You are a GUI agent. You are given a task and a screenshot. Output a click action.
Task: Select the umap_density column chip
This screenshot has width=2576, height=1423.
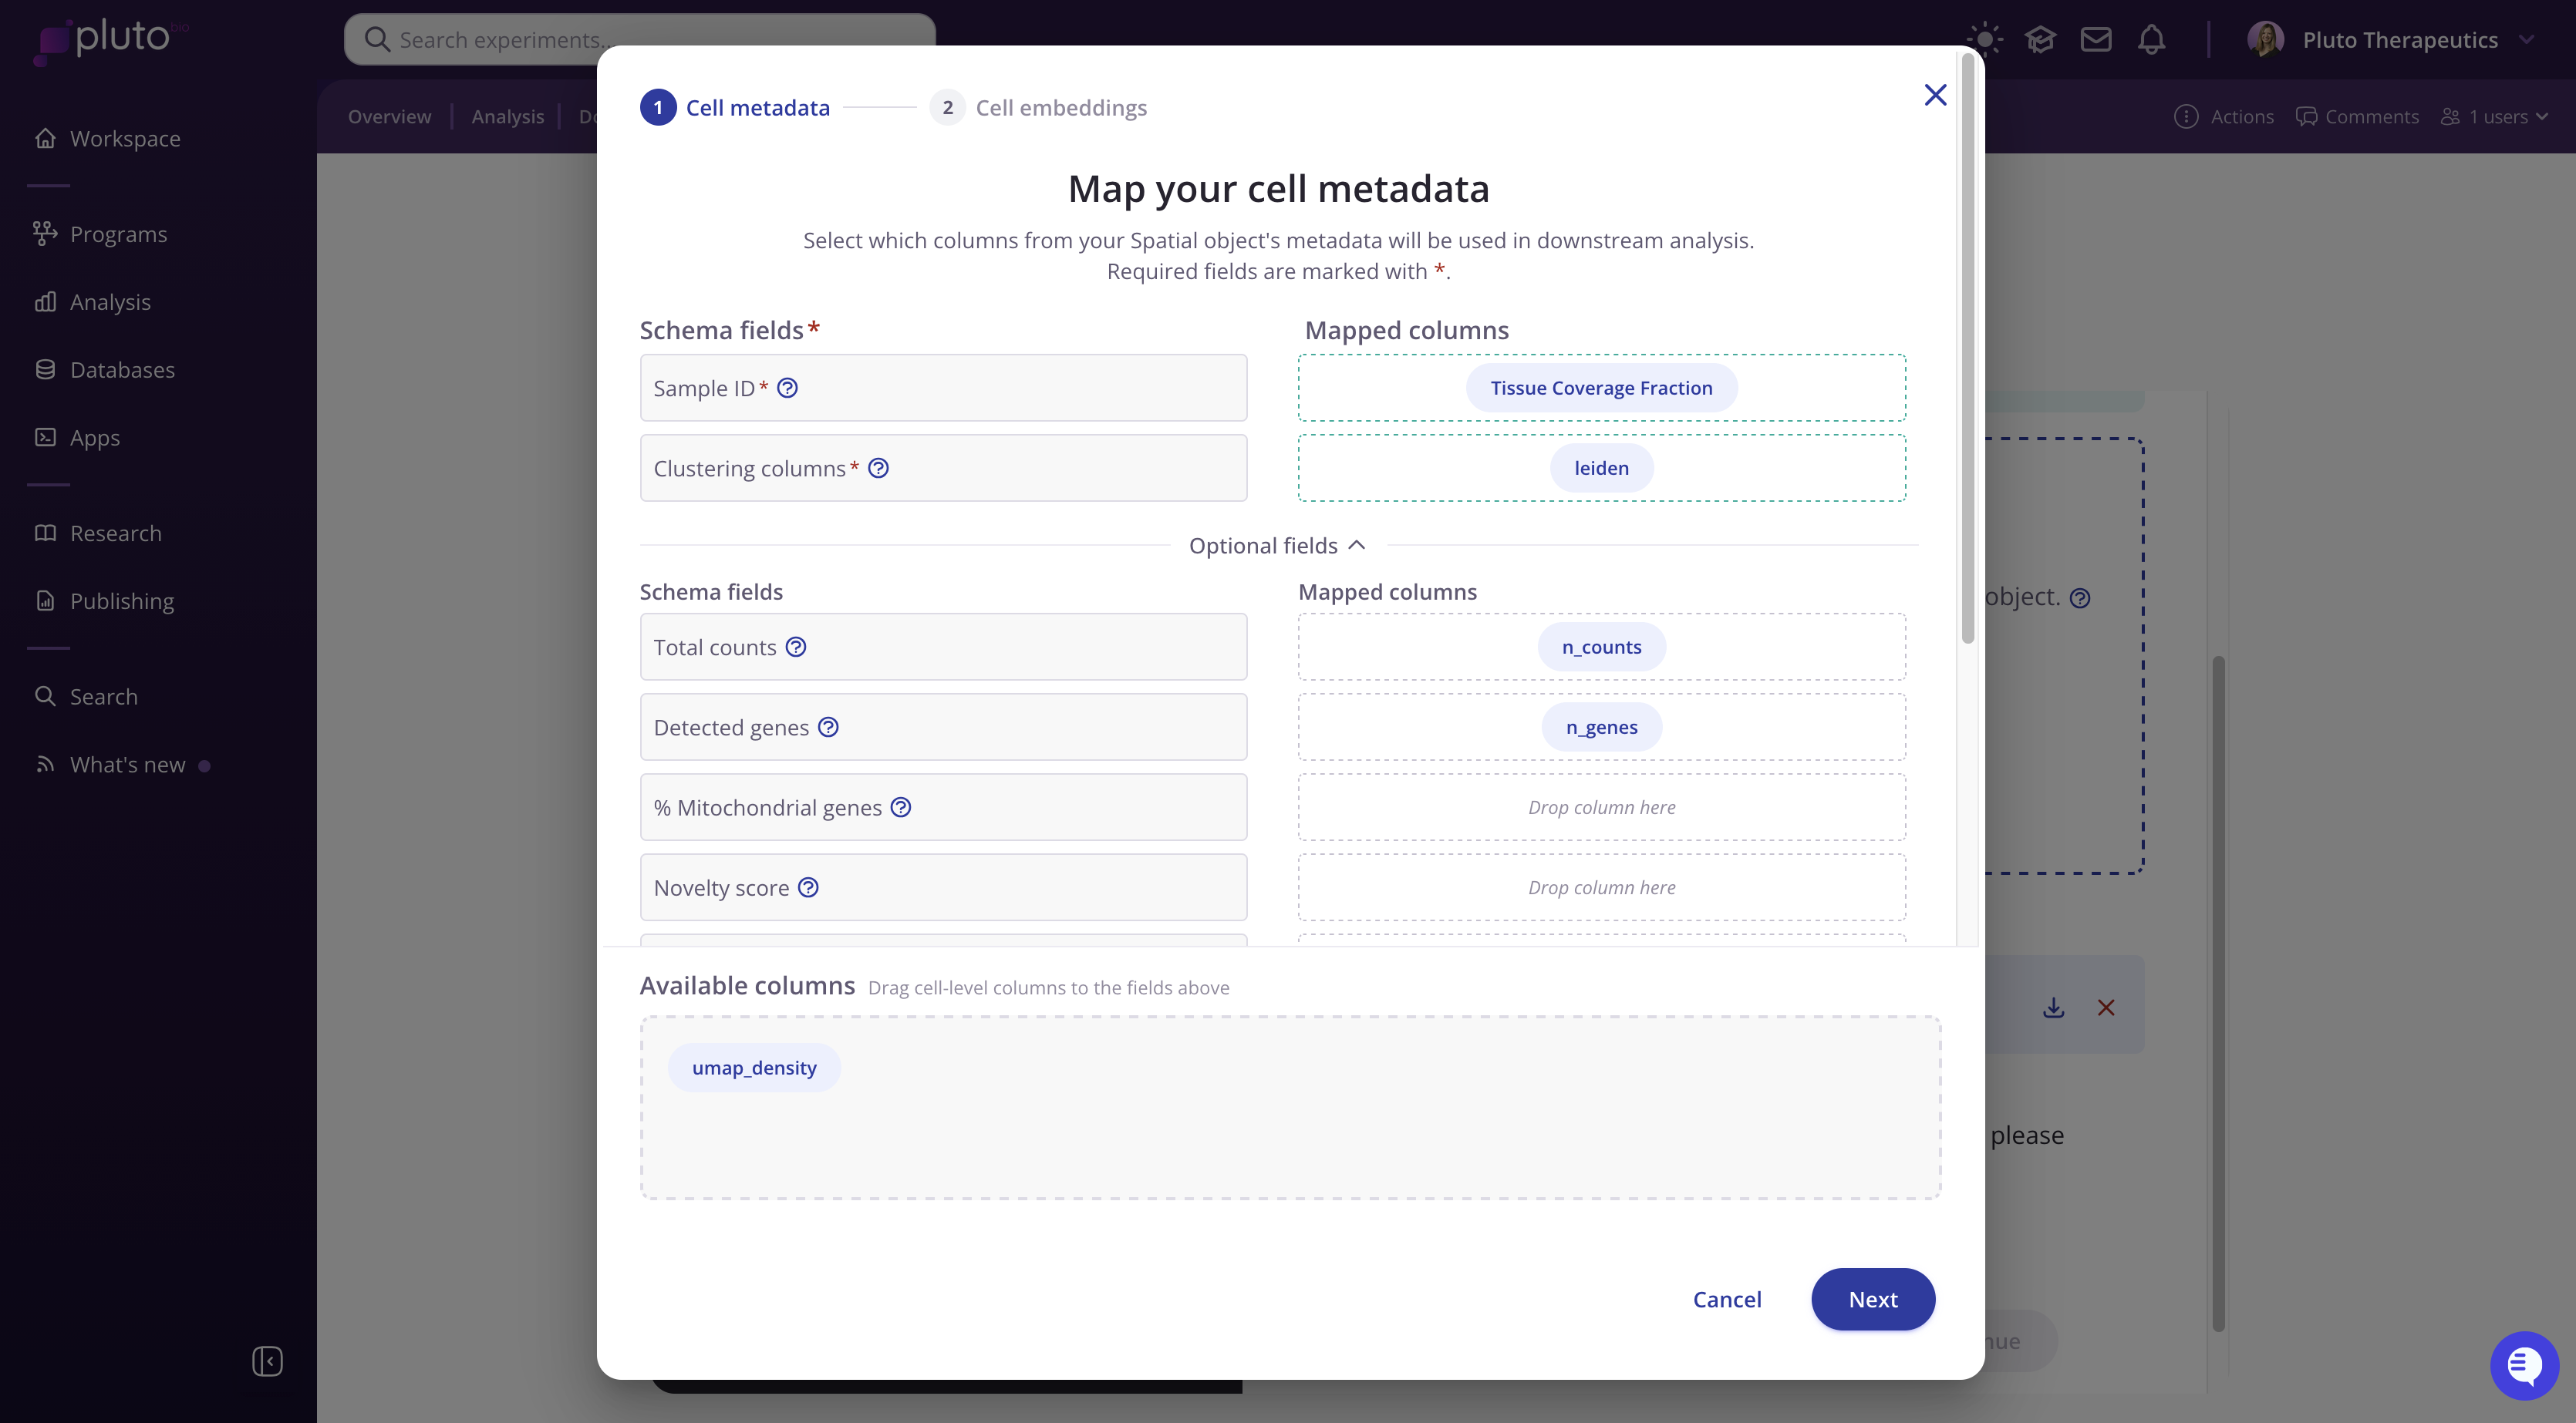click(x=754, y=1068)
